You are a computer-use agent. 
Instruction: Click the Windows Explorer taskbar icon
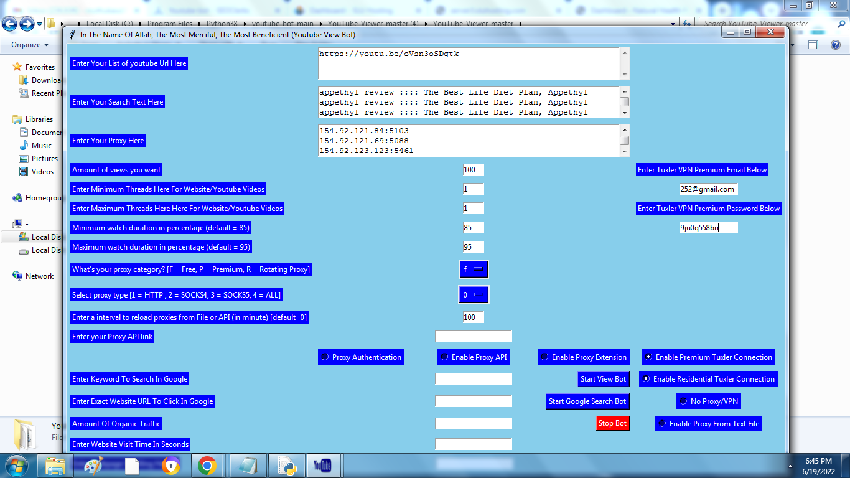55,465
